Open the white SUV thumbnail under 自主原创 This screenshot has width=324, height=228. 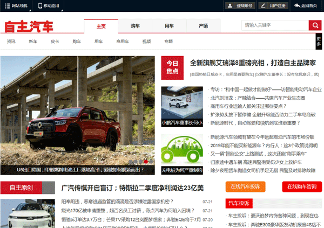pos(28,213)
